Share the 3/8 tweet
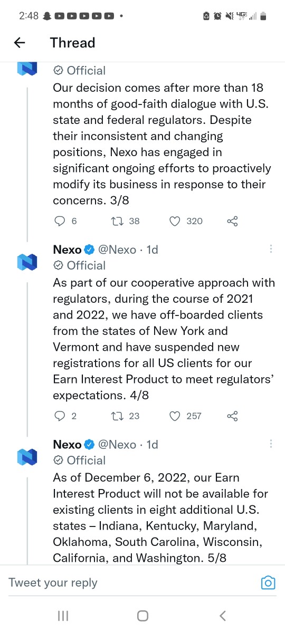The image size is (285, 633). 232,221
